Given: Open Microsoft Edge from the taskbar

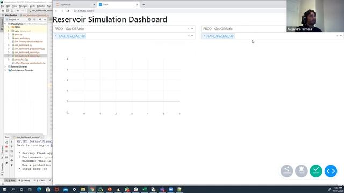Looking at the screenshot, I should [x=39, y=189].
